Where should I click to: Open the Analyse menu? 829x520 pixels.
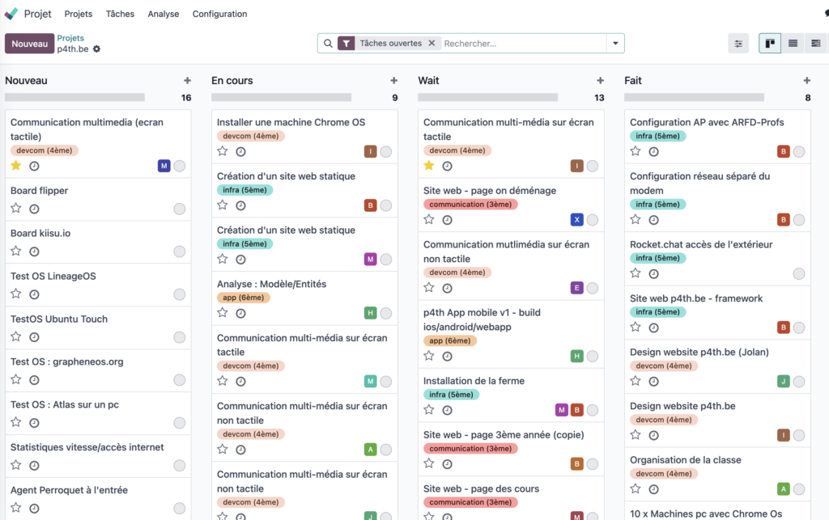[163, 14]
